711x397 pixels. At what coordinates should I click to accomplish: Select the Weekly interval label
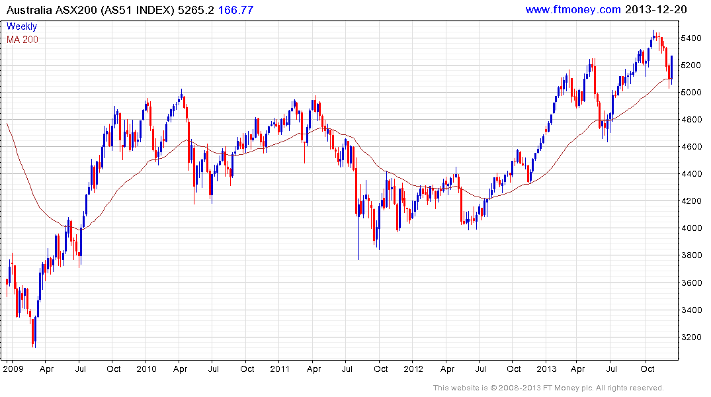click(x=22, y=26)
